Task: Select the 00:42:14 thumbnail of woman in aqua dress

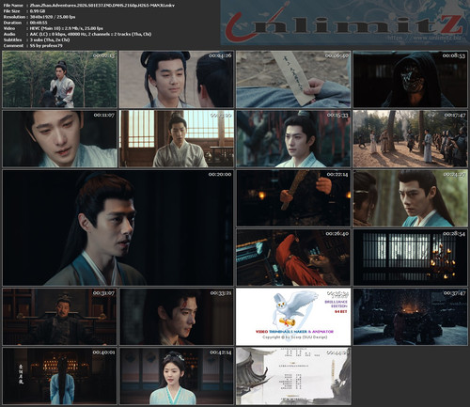Action: 177,376
